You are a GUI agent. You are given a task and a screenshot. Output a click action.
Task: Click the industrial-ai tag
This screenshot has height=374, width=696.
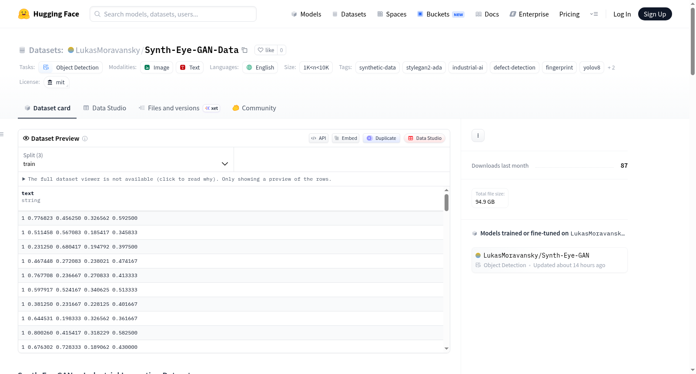(x=468, y=67)
